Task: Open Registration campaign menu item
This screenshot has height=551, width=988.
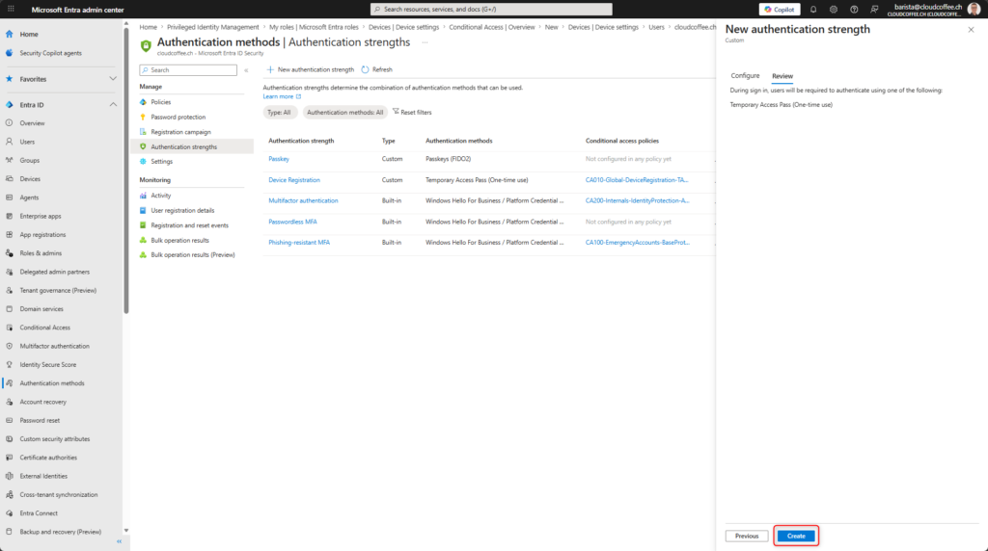Action: pyautogui.click(x=180, y=132)
